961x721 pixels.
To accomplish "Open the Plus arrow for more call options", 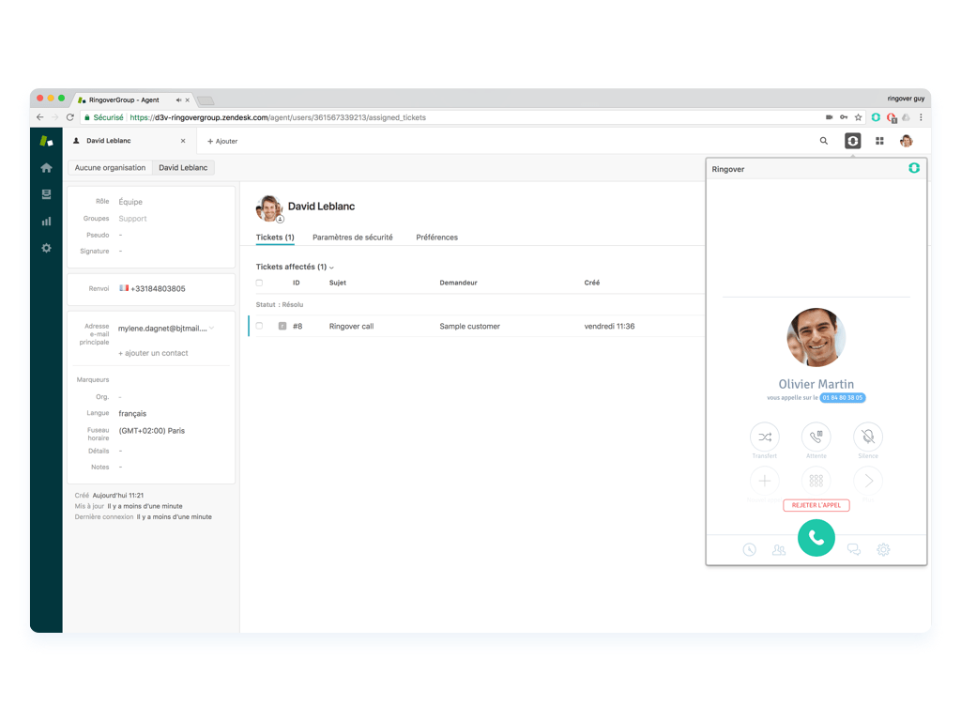I will [868, 481].
